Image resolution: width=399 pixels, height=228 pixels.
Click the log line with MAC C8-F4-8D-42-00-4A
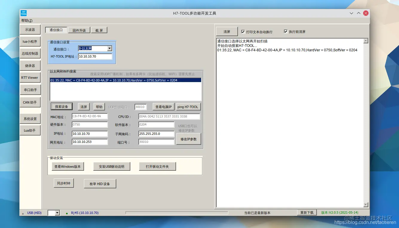pyautogui.click(x=287, y=50)
